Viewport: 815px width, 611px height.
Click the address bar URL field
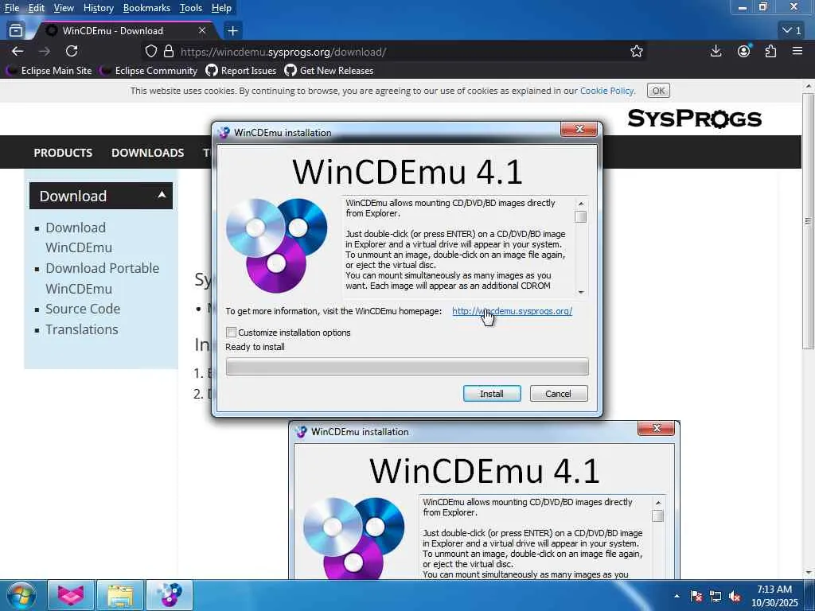pos(395,52)
